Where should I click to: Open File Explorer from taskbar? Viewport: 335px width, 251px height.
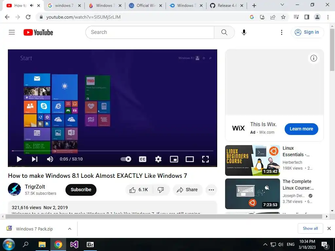click(x=42, y=244)
